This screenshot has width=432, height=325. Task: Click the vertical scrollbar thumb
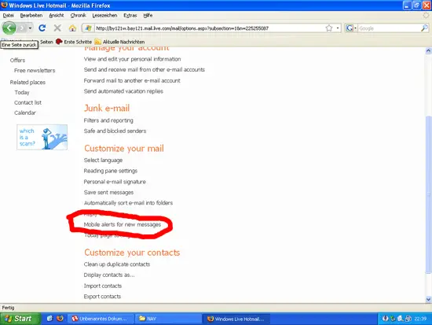428,194
